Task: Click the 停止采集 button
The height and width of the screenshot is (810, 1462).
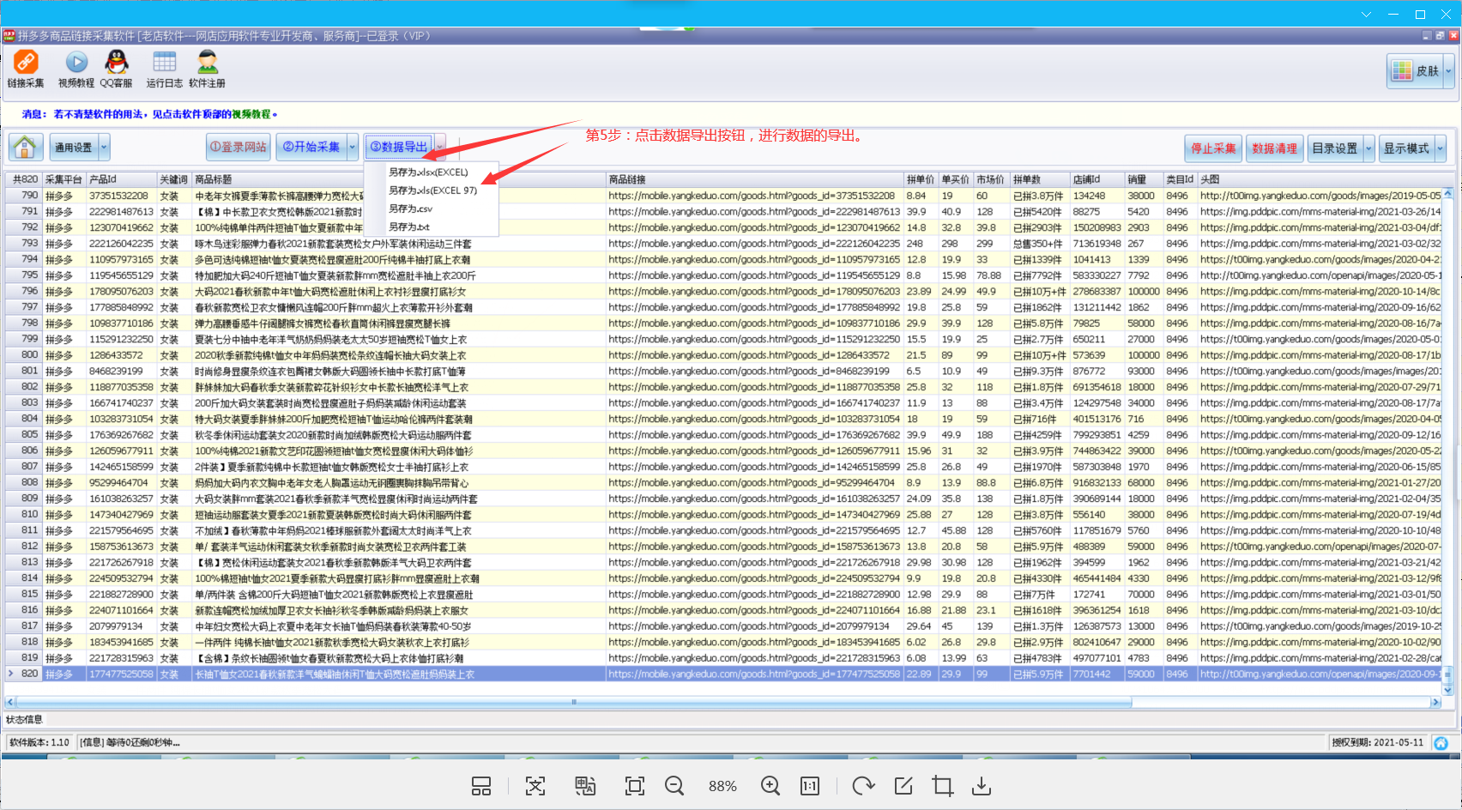Action: point(1213,148)
